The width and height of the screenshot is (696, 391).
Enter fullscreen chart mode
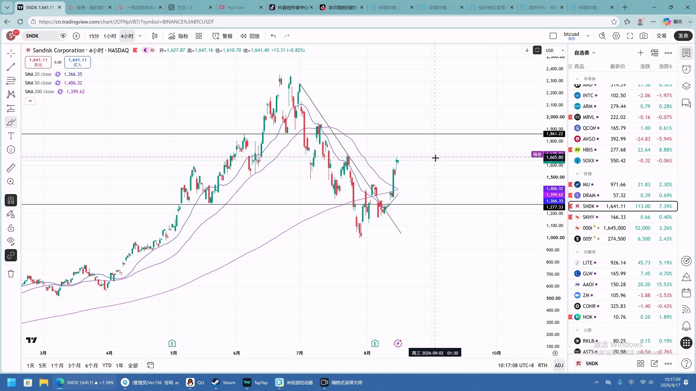click(630, 36)
